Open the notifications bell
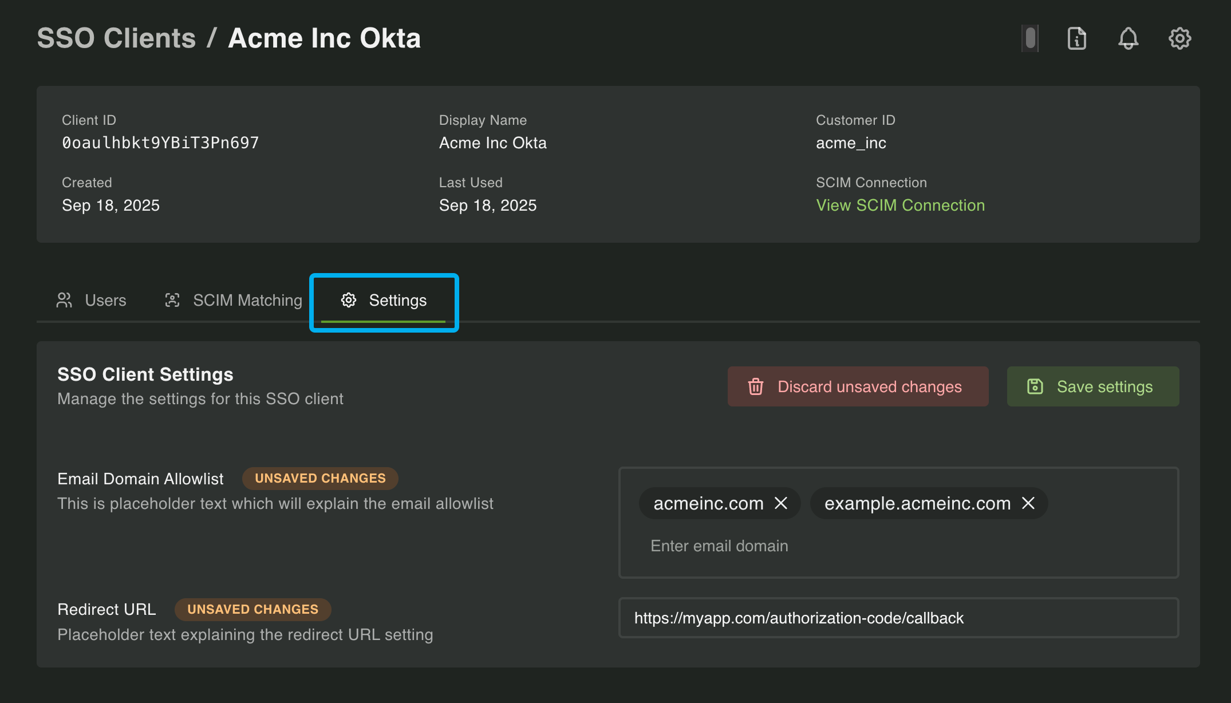Viewport: 1231px width, 703px height. [x=1127, y=38]
